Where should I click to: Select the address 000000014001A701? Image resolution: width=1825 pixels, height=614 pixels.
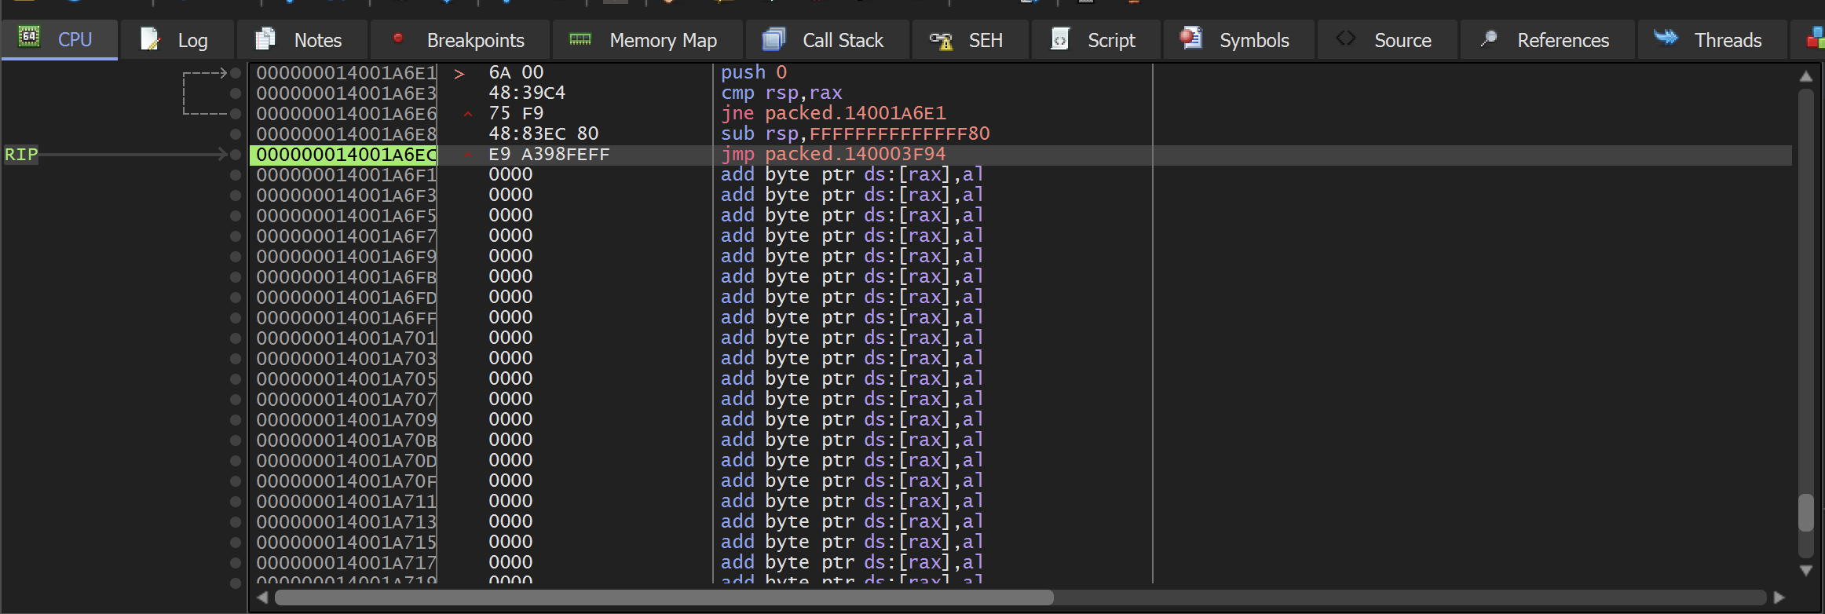pyautogui.click(x=346, y=338)
